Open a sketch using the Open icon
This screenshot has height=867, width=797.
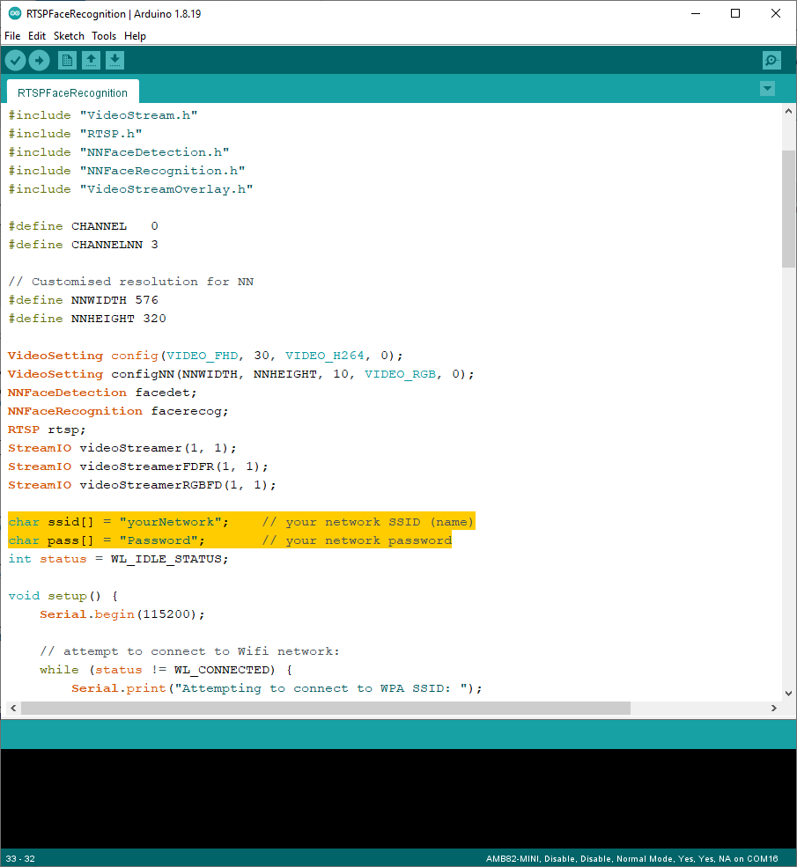[x=91, y=60]
